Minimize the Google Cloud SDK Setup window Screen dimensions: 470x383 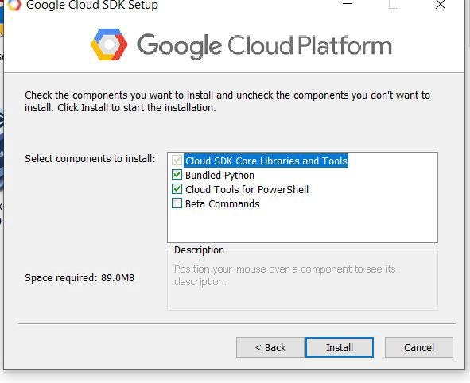tap(348, 4)
